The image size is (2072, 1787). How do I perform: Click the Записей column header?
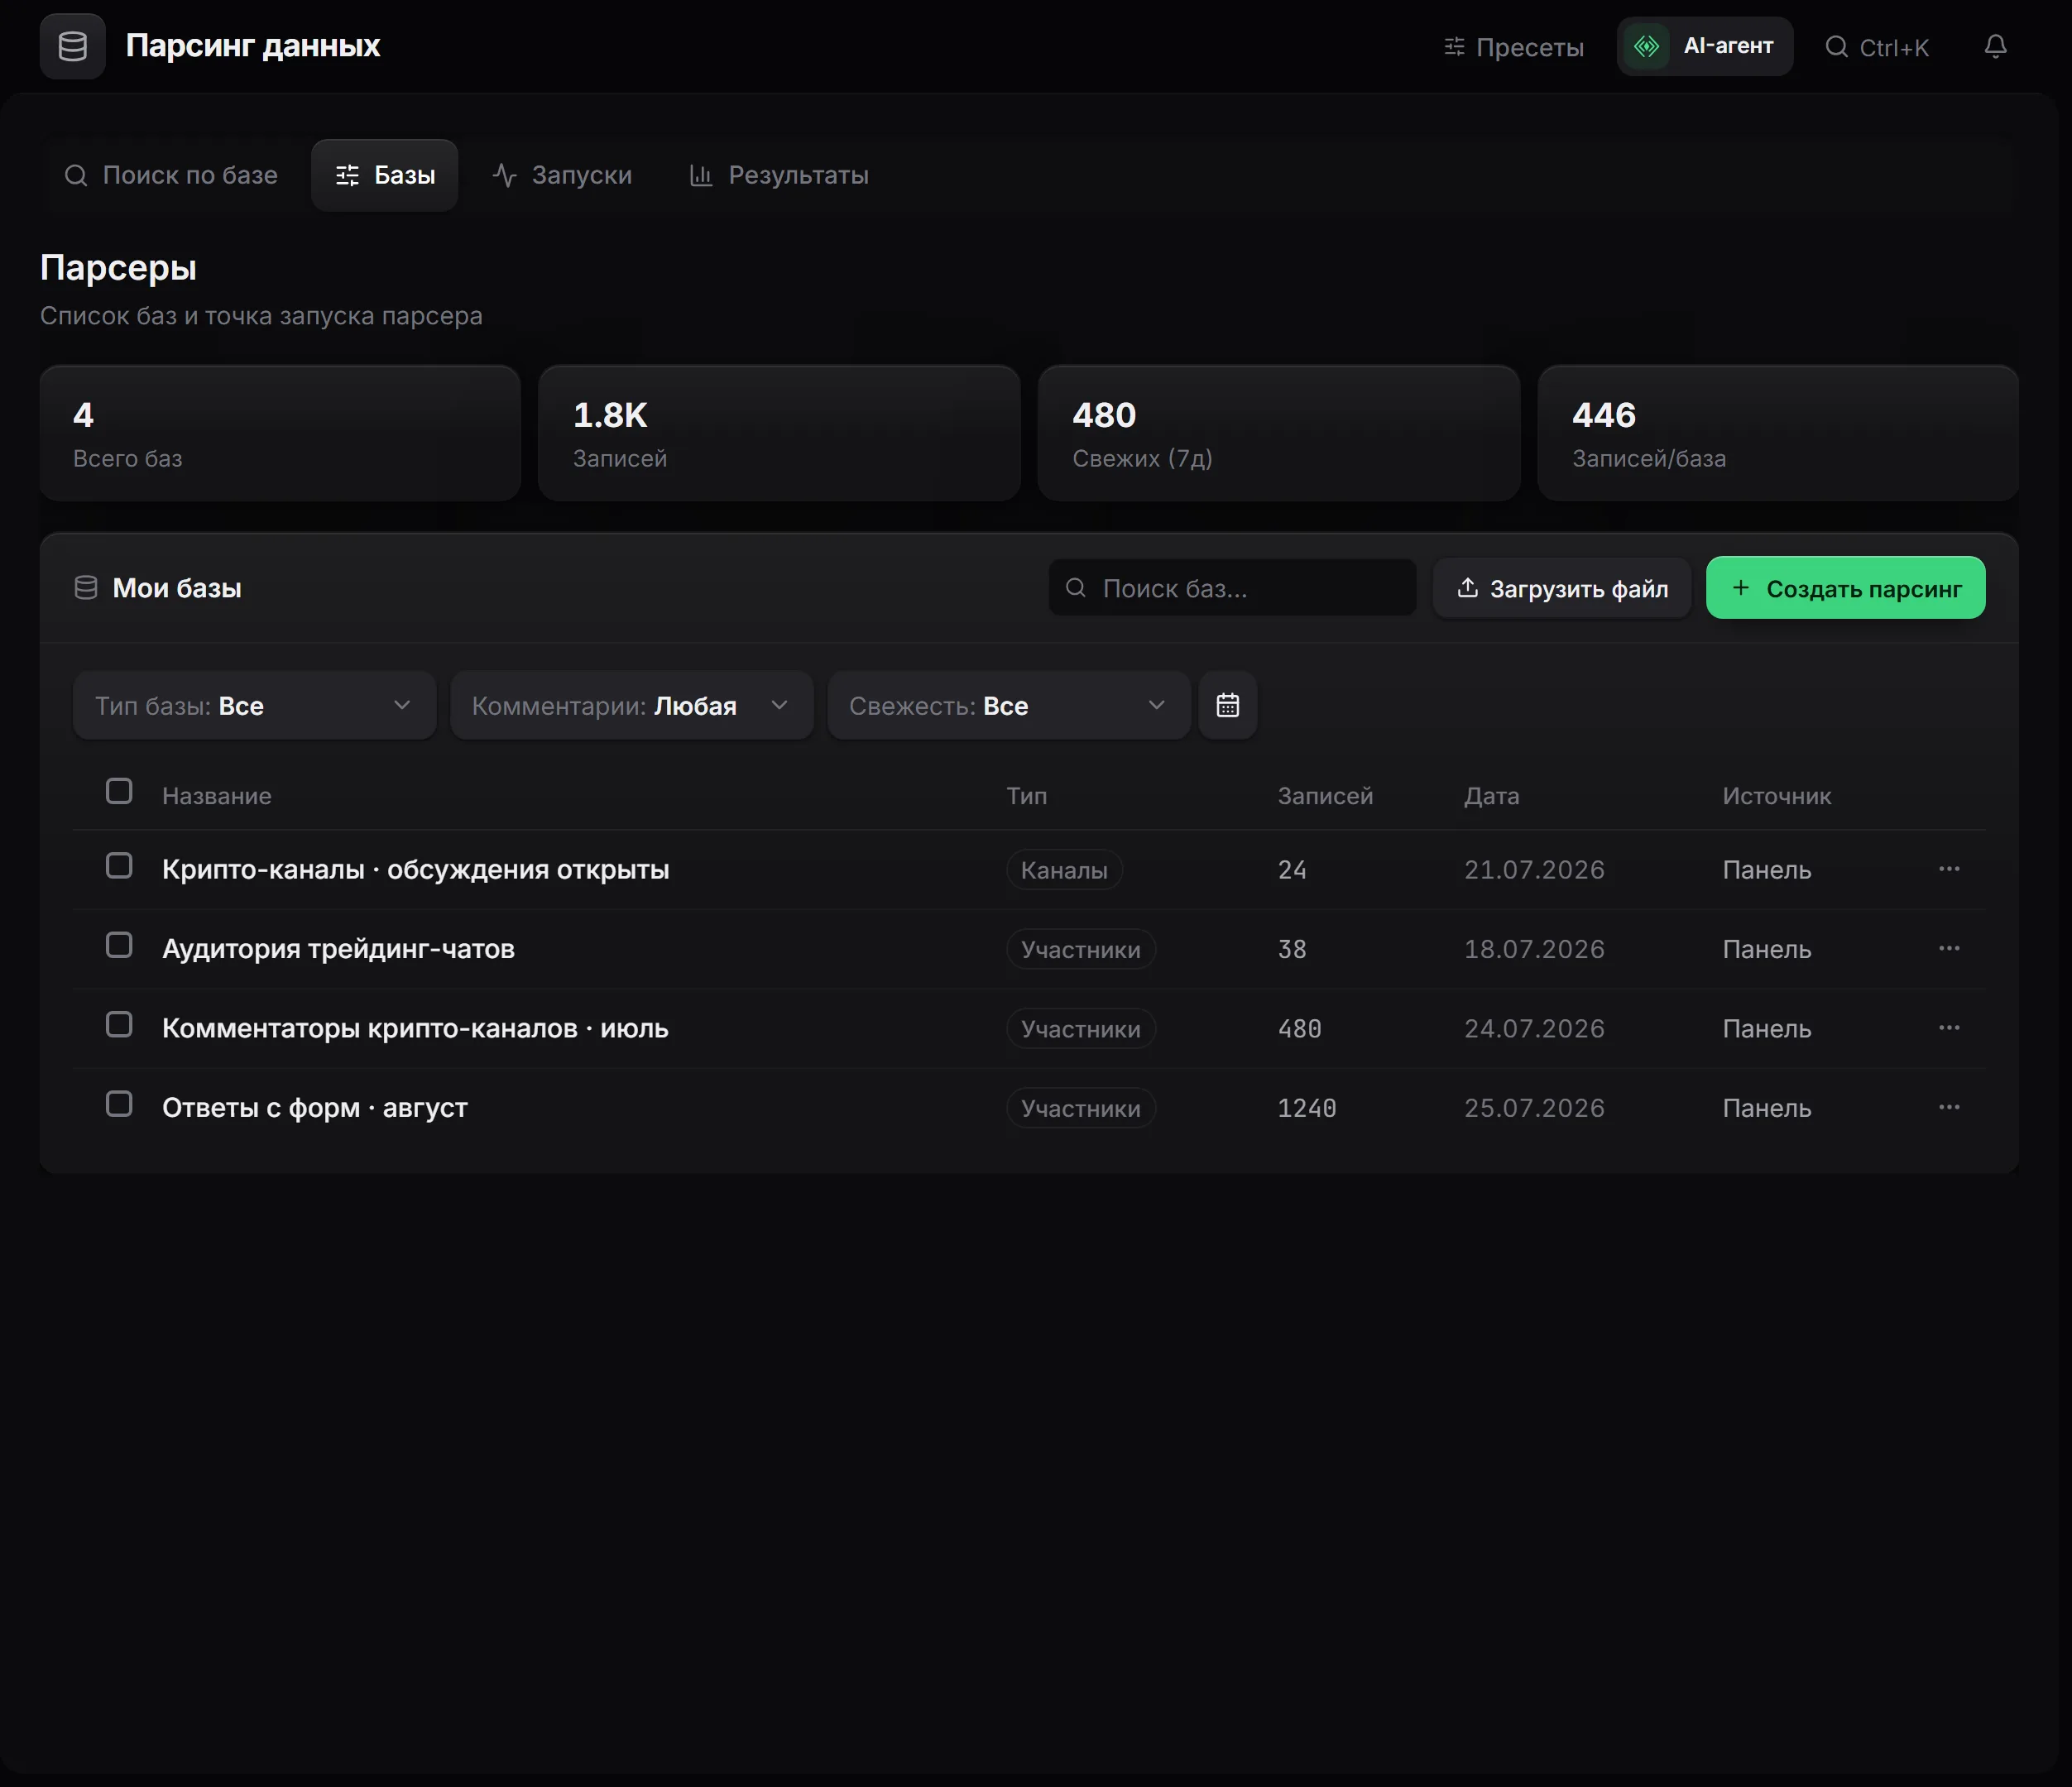(1325, 796)
